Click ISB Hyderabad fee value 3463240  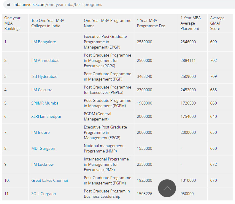145,76
